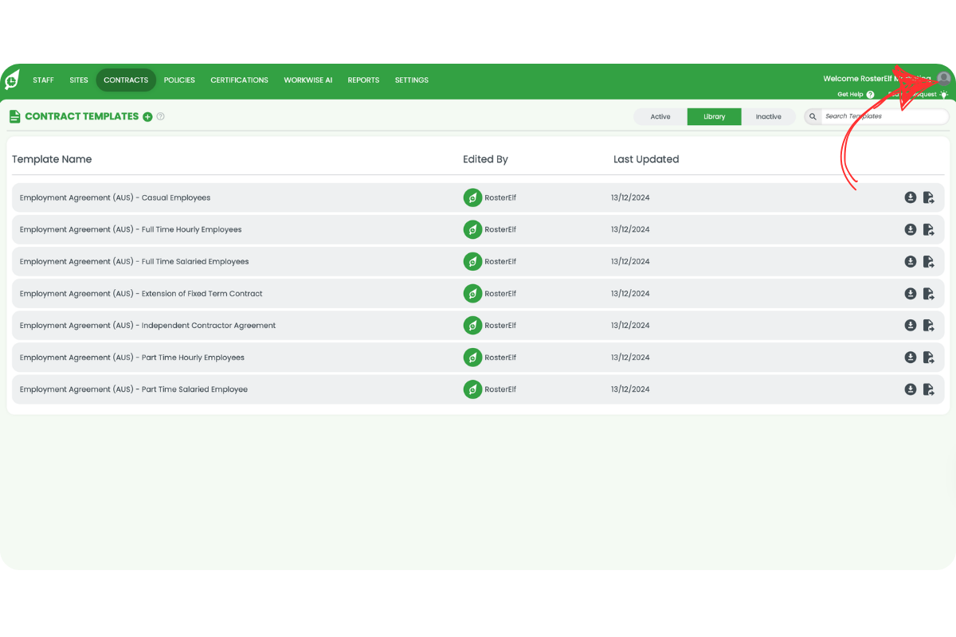Open the POLICIES menu
The width and height of the screenshot is (956, 637).
tap(179, 80)
